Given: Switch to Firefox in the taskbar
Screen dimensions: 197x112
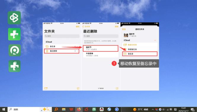Looking at the screenshot, I should pyautogui.click(x=79, y=110).
